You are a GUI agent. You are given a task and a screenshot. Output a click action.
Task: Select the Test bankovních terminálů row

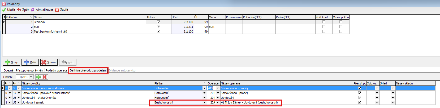(x=50, y=31)
